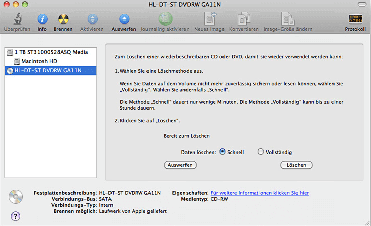Click the Image-Größe ändern icon
Viewport: 371px width, 226px height.
[x=288, y=18]
